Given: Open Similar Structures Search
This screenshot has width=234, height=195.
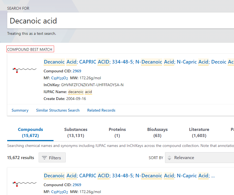Looking at the screenshot, I should pos(58,110).
